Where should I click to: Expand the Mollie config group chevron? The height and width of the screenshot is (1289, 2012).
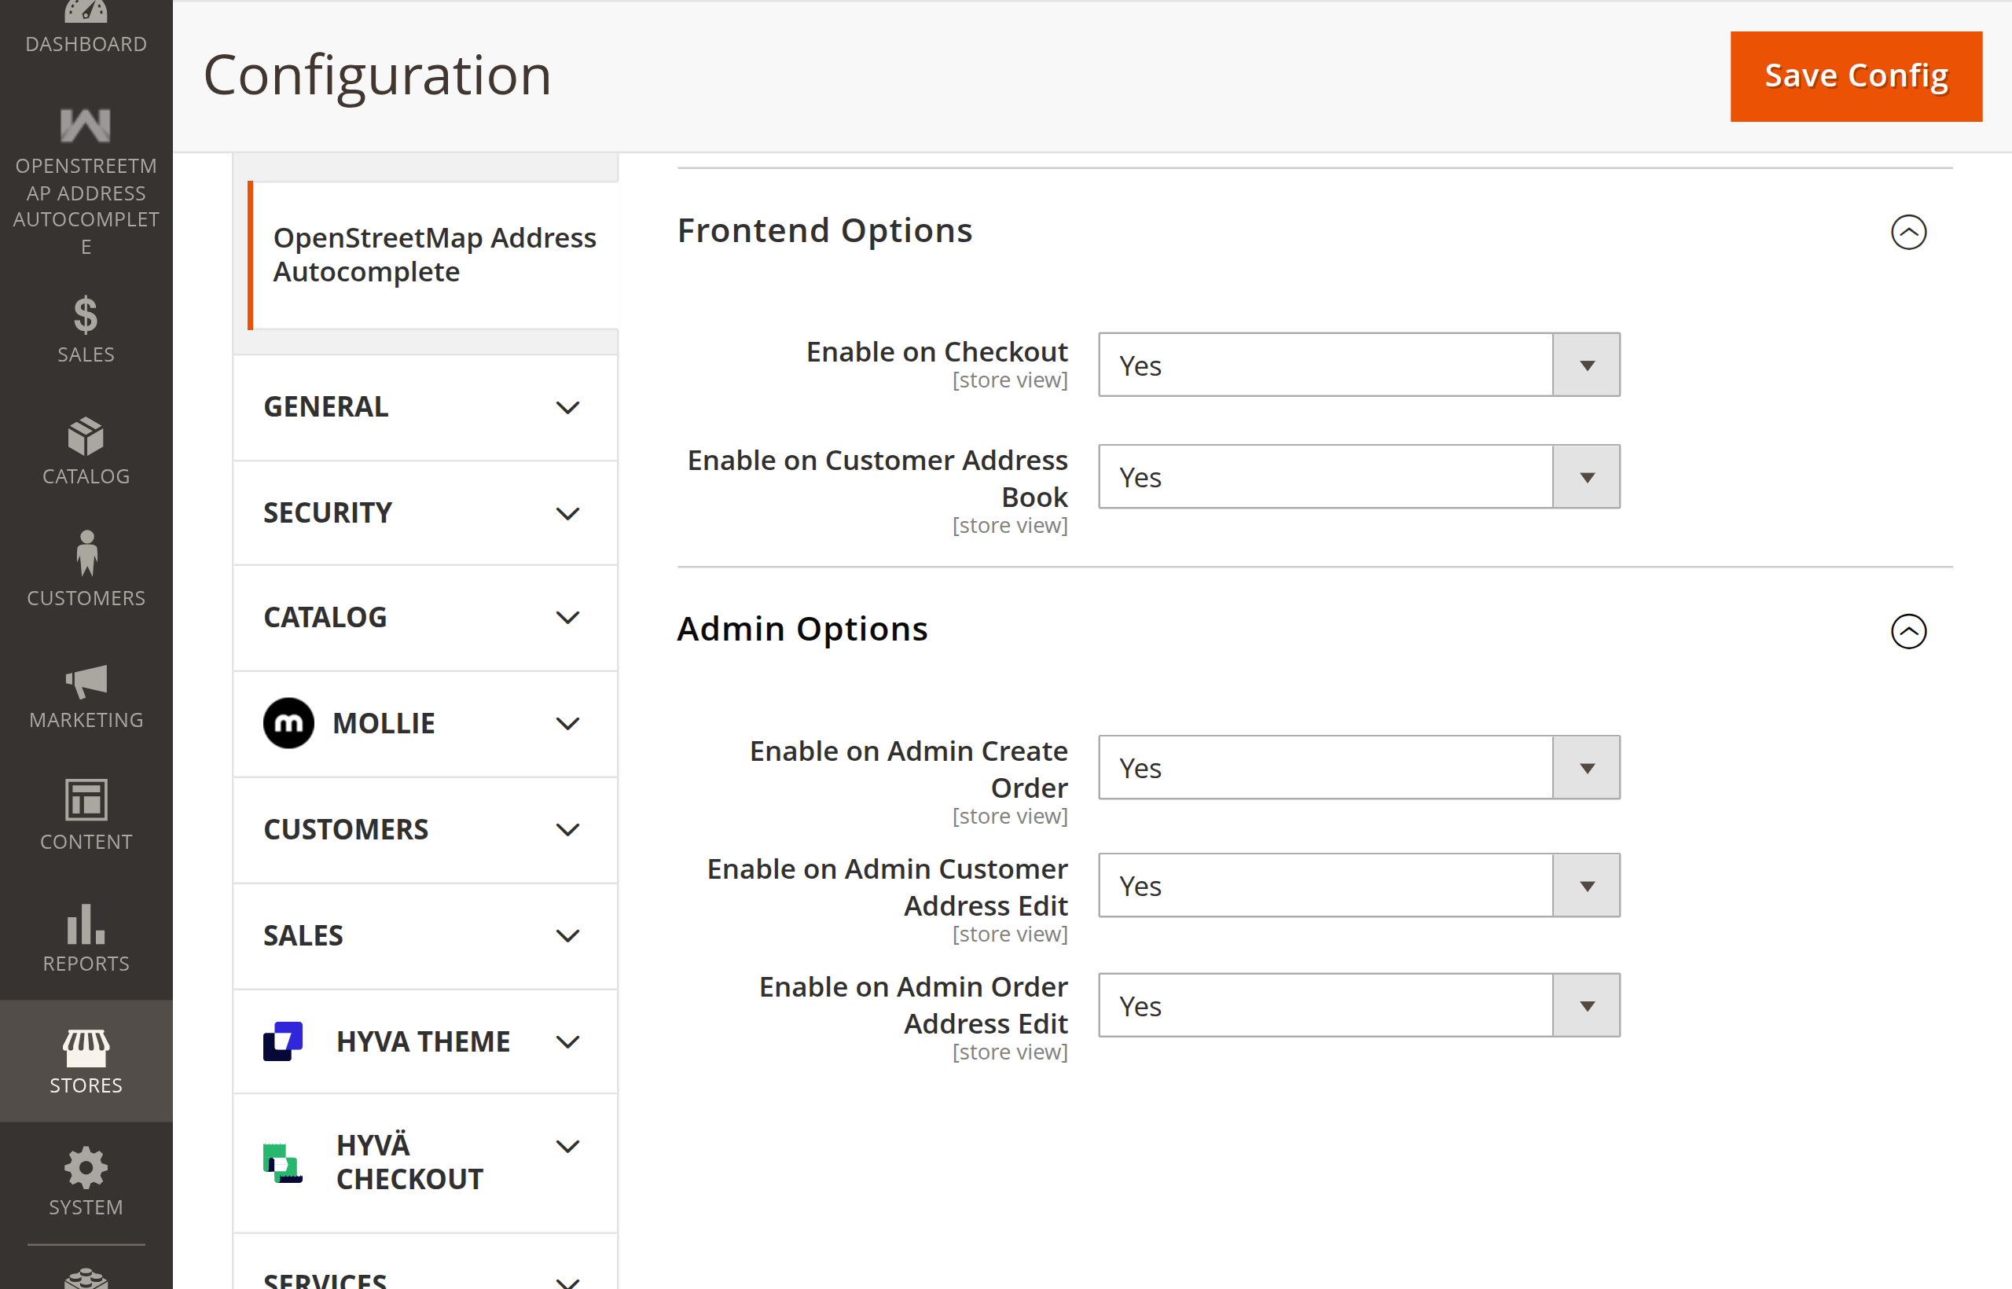point(567,724)
